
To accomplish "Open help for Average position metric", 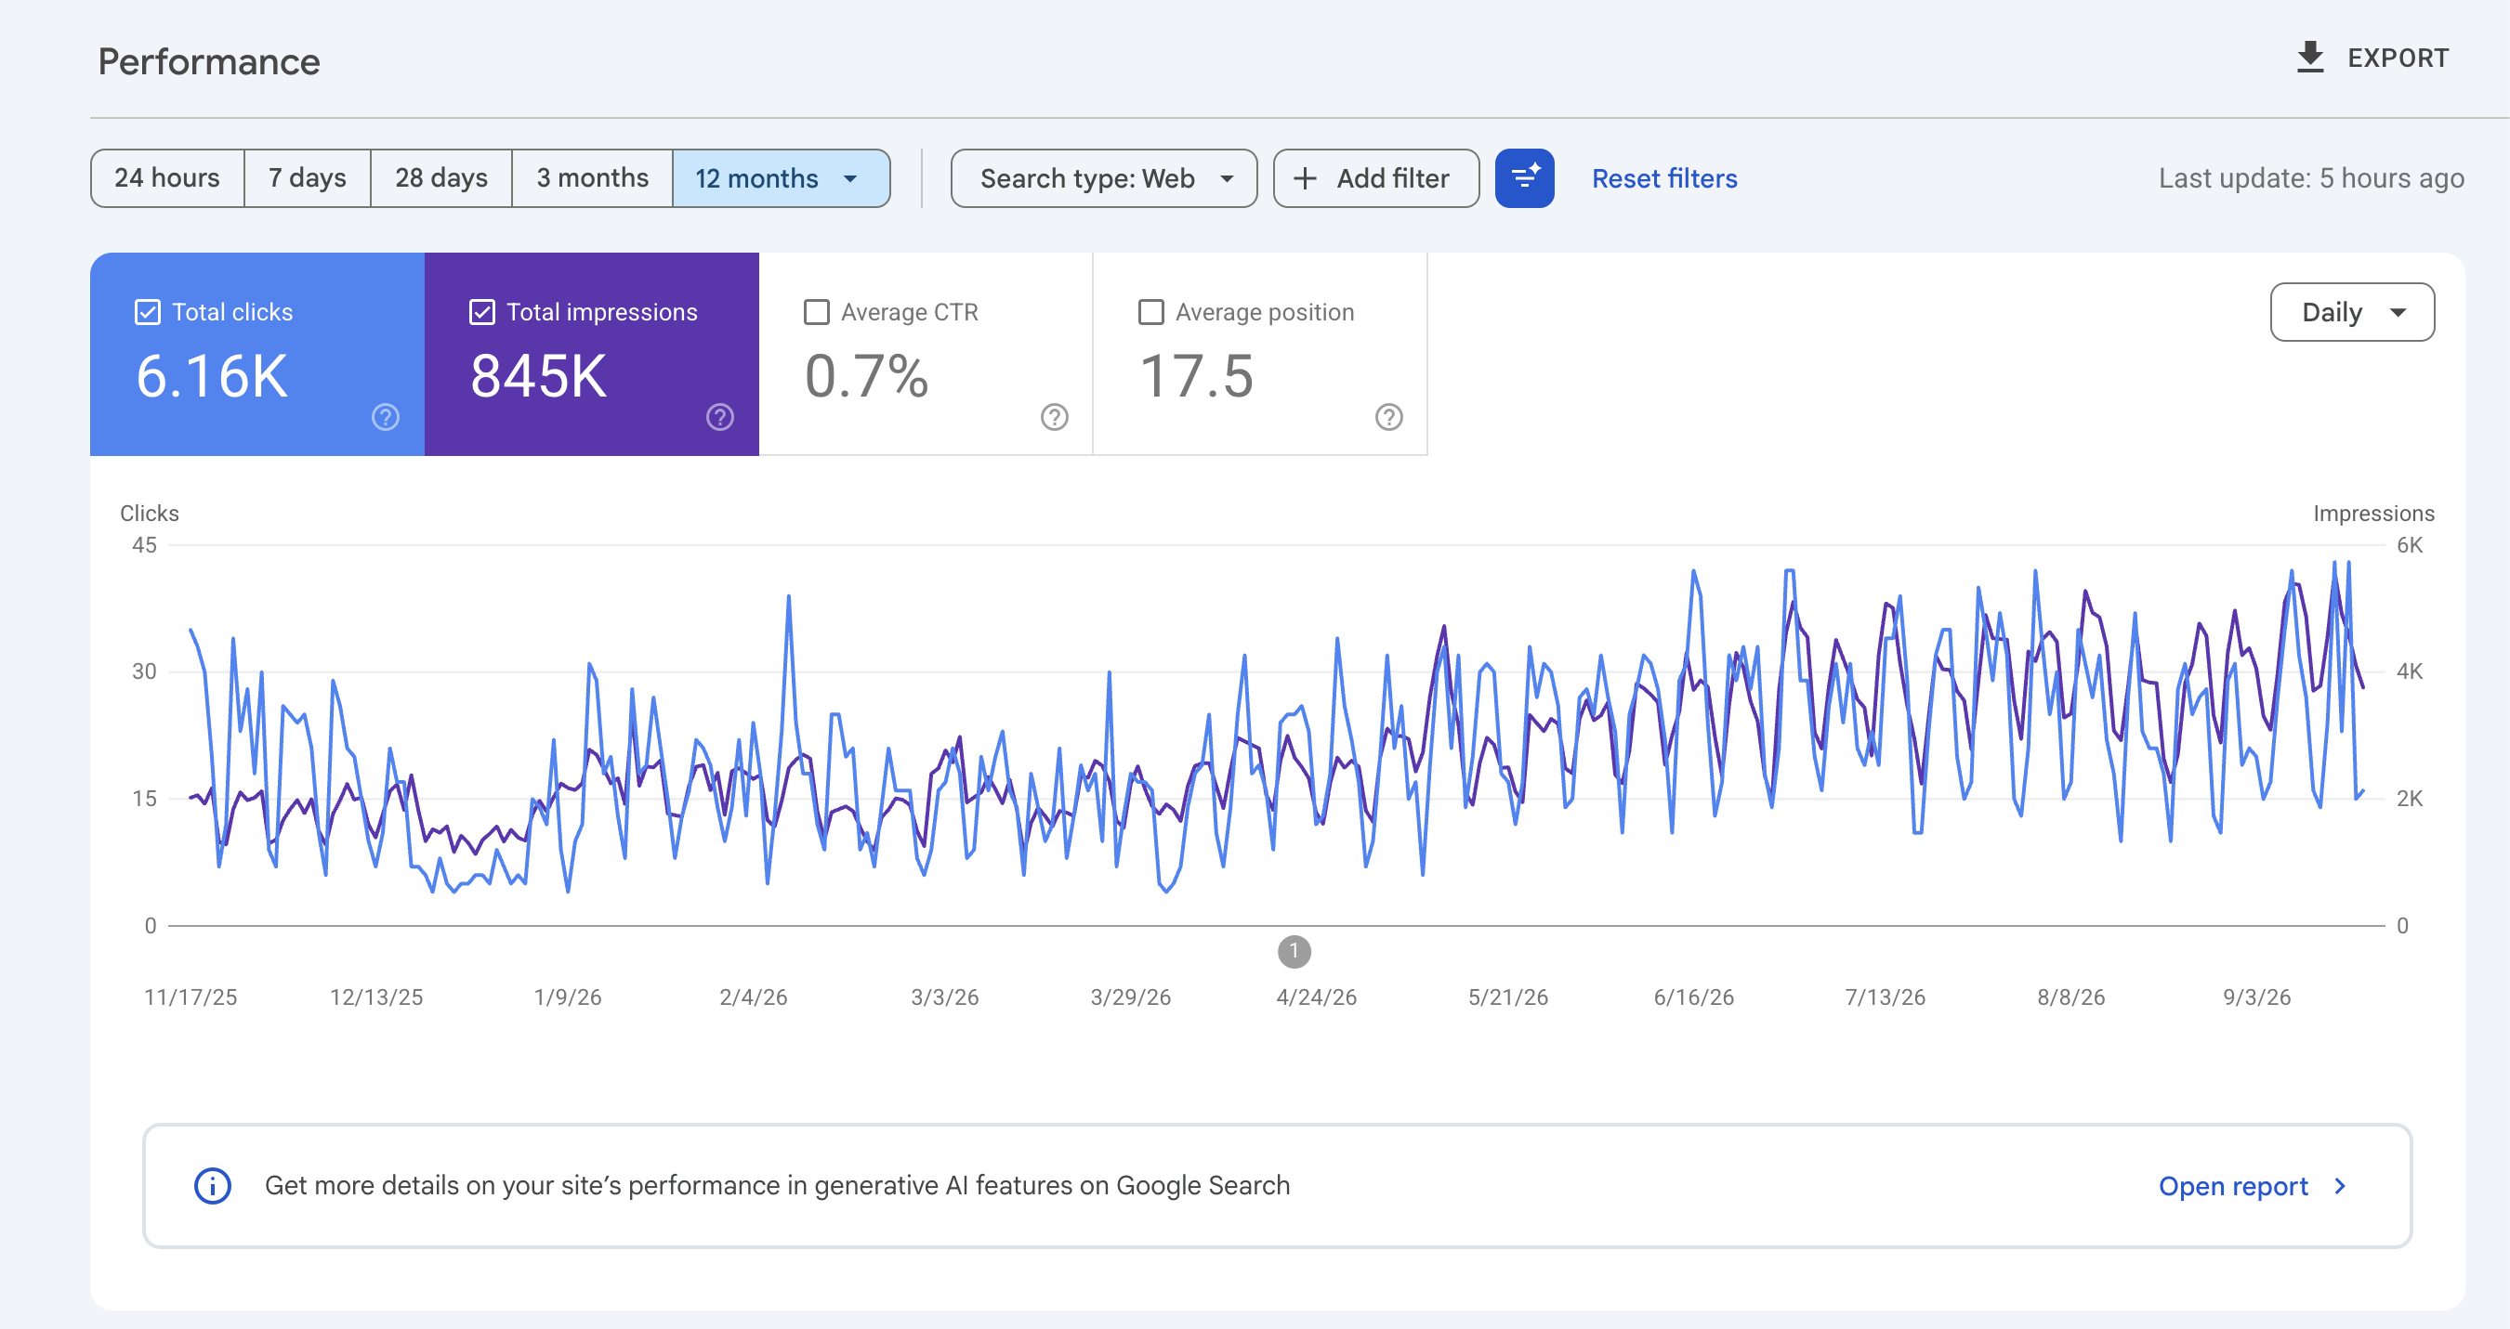I will [x=1388, y=417].
